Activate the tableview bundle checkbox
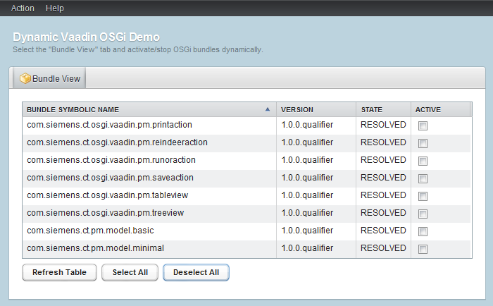The height and width of the screenshot is (306, 493). click(423, 197)
